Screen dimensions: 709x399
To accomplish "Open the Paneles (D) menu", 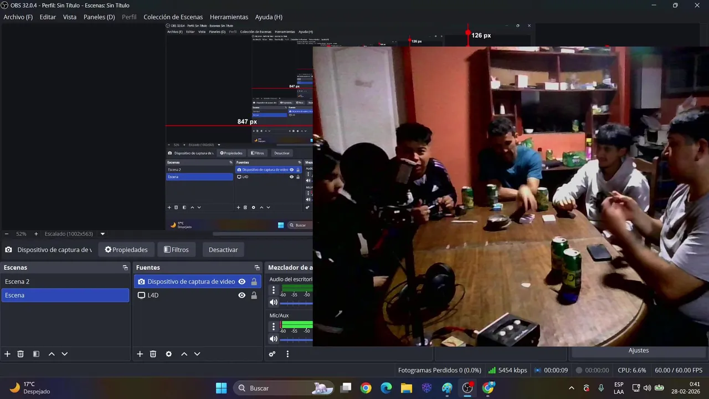I will click(x=99, y=17).
